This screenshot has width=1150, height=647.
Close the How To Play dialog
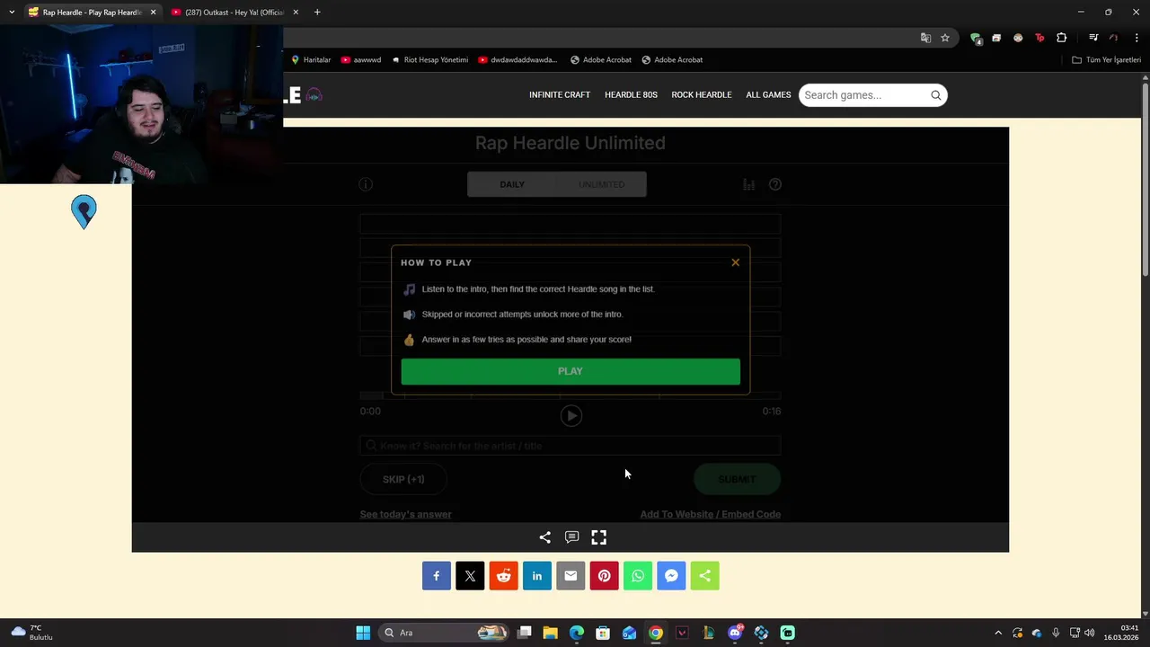(735, 262)
